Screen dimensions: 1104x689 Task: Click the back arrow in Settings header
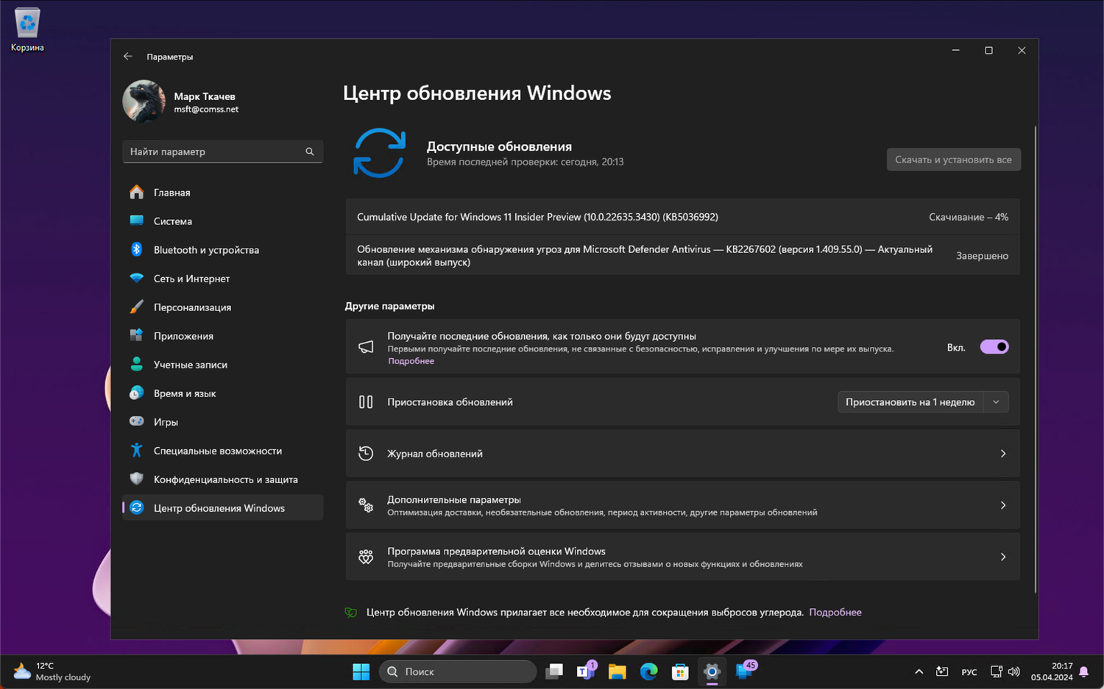pos(128,56)
